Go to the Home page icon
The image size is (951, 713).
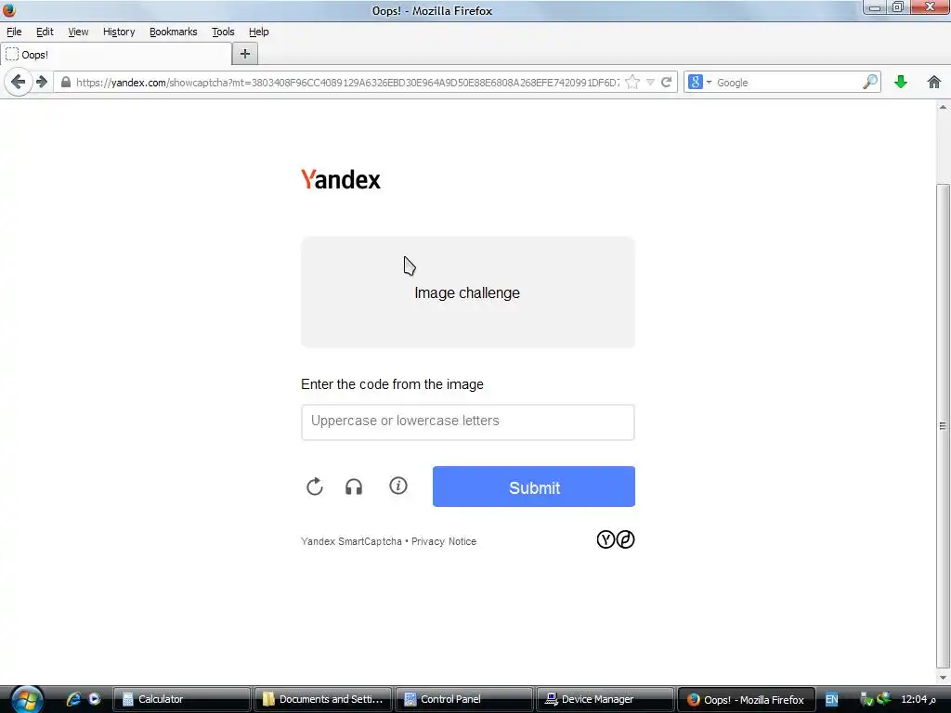point(934,82)
